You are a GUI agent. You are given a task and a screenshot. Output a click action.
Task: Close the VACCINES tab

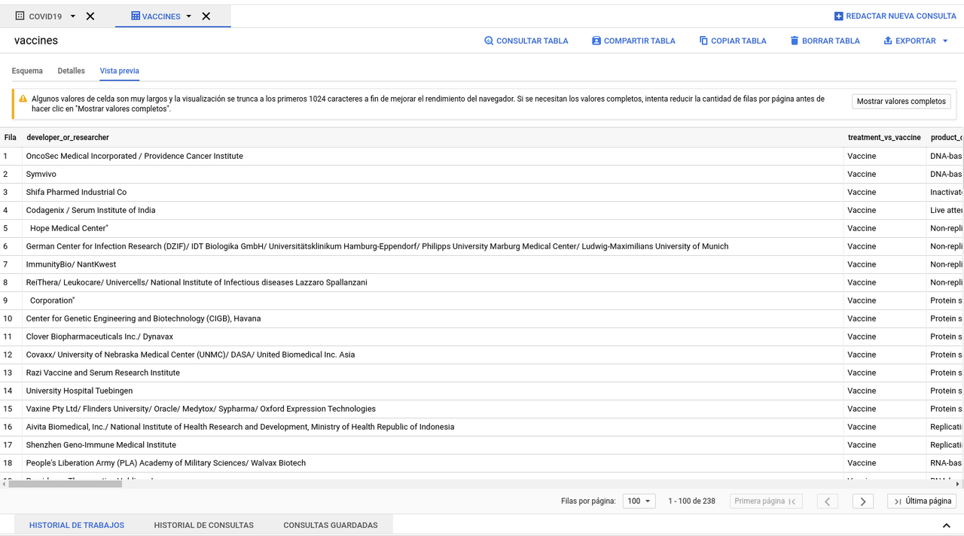206,15
